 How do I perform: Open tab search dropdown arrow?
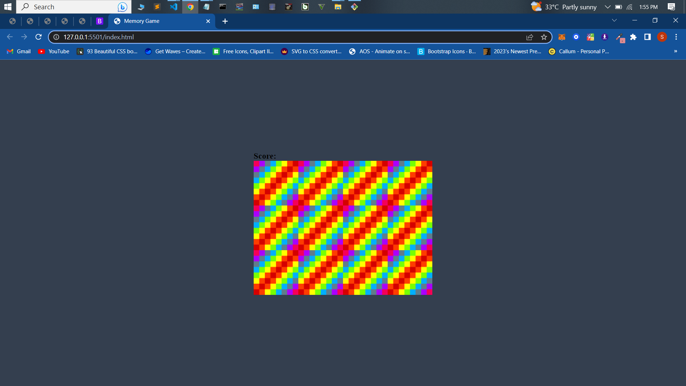614,20
